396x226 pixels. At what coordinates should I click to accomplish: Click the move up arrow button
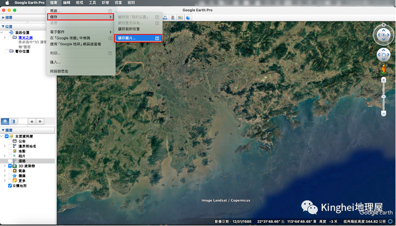point(32,122)
